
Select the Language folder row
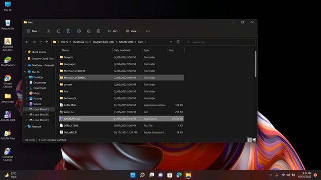coord(121,64)
